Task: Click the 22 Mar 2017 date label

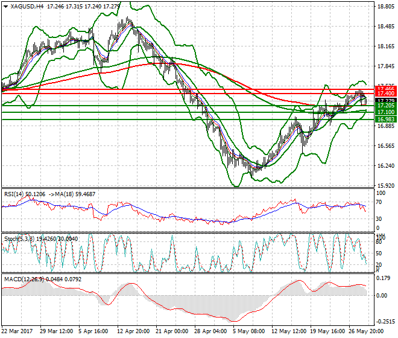Action: tap(17, 331)
